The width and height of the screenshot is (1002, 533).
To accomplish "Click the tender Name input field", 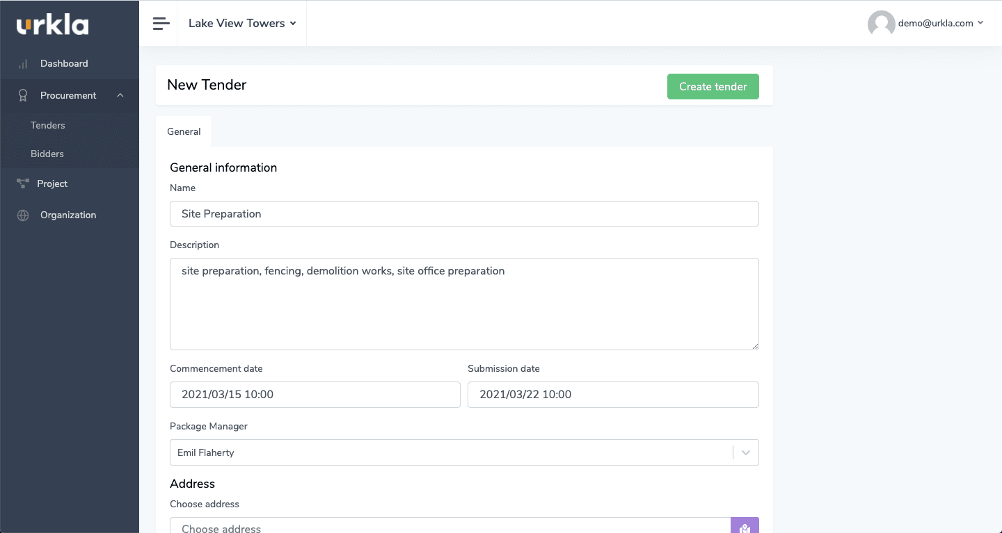I will coord(464,214).
